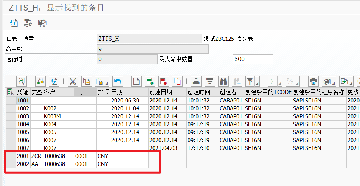This screenshot has width=360, height=186.
Task: Click the 创建时间 column header
Action: coord(203,92)
